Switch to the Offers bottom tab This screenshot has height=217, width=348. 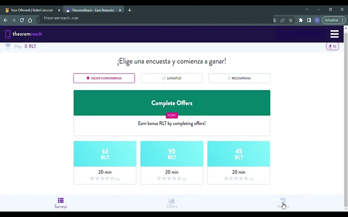(x=172, y=203)
